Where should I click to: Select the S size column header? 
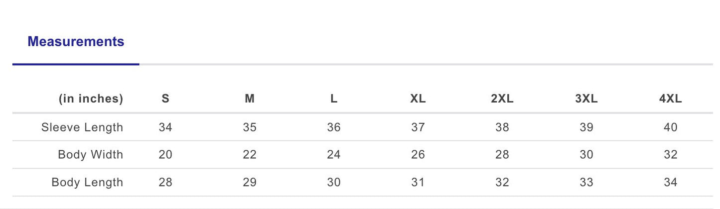pos(165,99)
